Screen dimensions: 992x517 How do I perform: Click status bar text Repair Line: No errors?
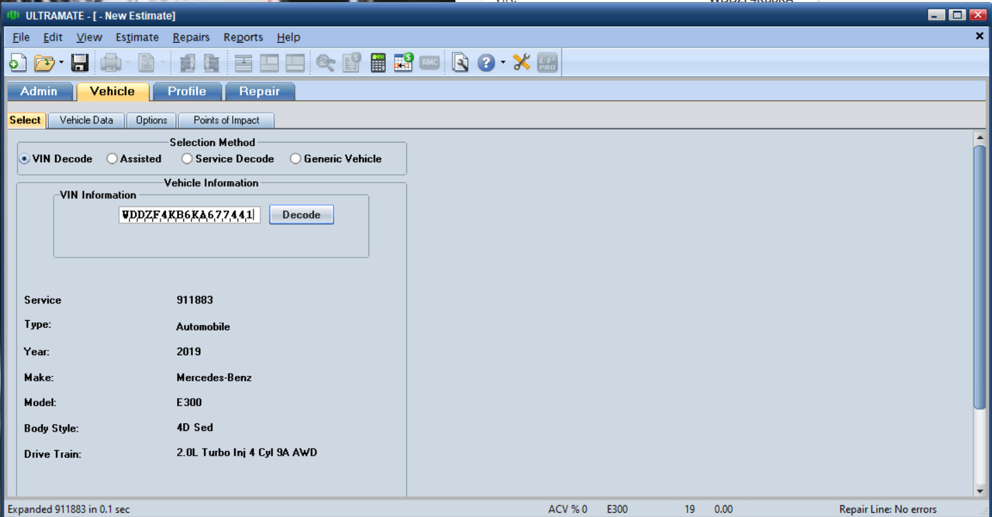[x=888, y=509]
